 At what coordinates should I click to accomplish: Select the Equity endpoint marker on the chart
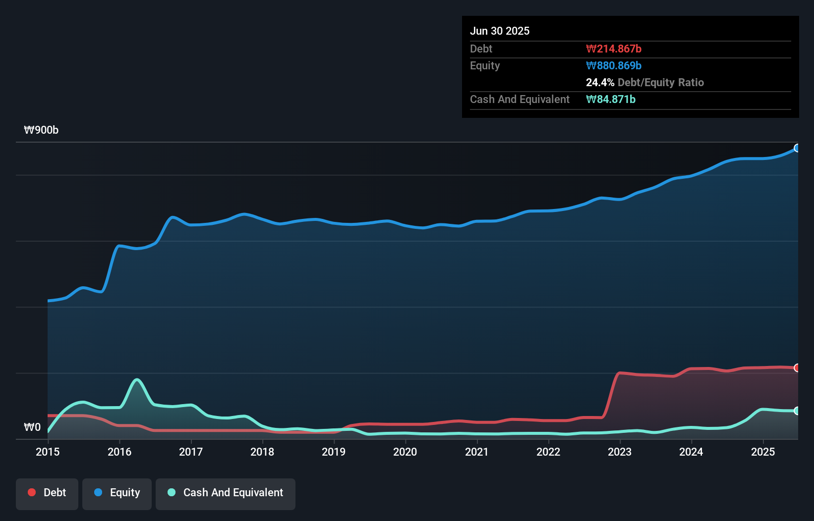click(796, 148)
